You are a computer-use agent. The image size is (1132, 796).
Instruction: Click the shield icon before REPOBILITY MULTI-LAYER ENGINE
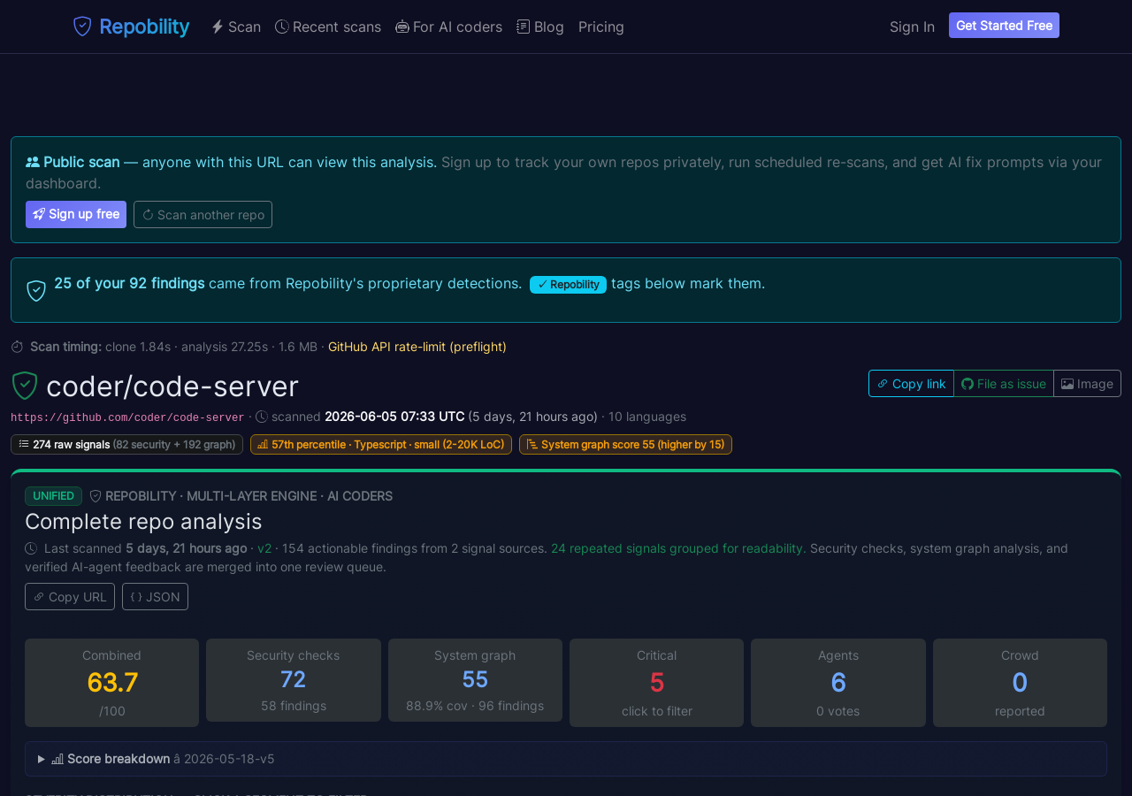coord(96,496)
